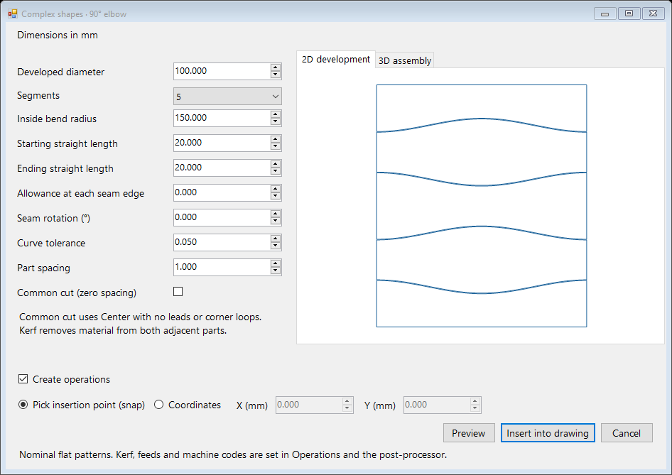Click the Preview button
The image size is (672, 475).
(469, 433)
